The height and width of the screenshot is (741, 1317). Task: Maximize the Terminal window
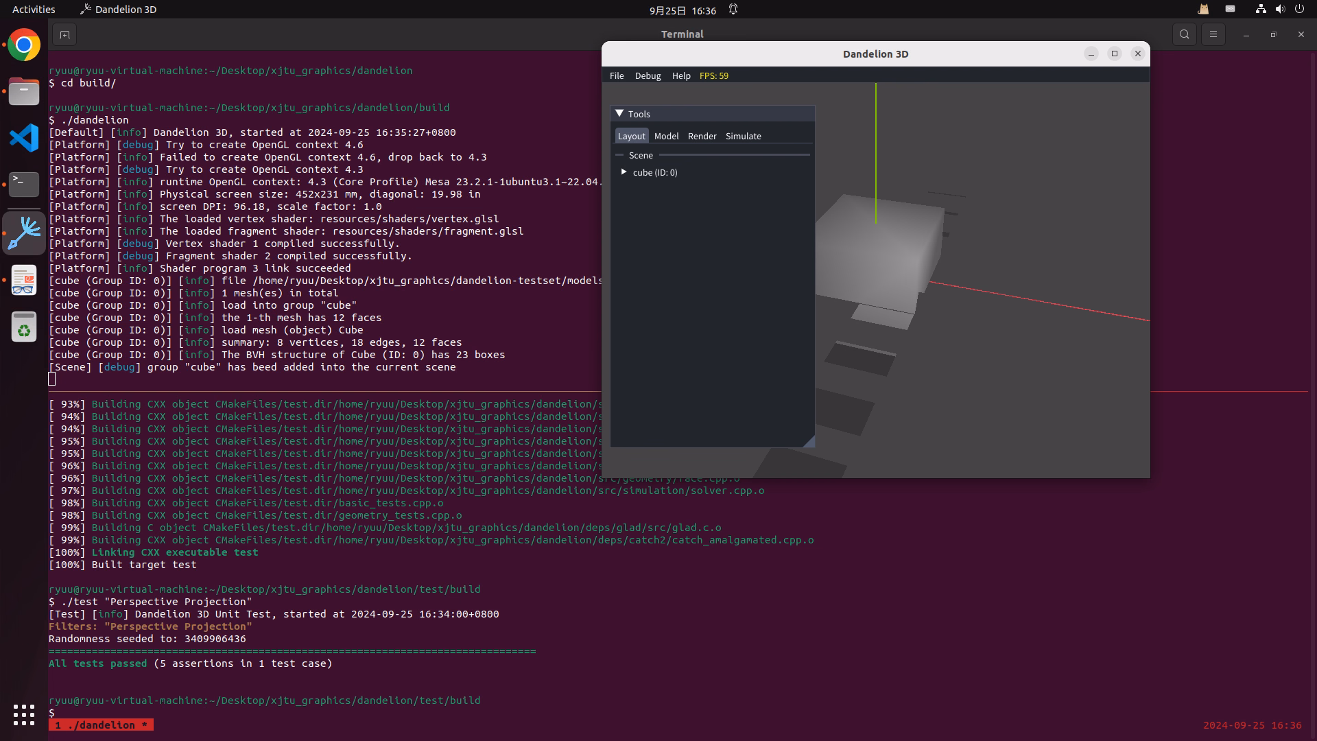1274,34
